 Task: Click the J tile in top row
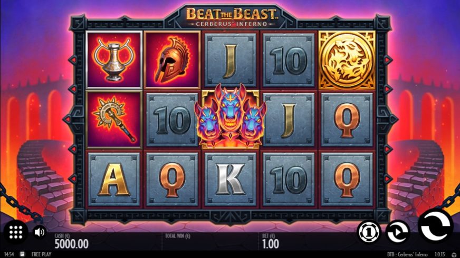click(x=231, y=60)
